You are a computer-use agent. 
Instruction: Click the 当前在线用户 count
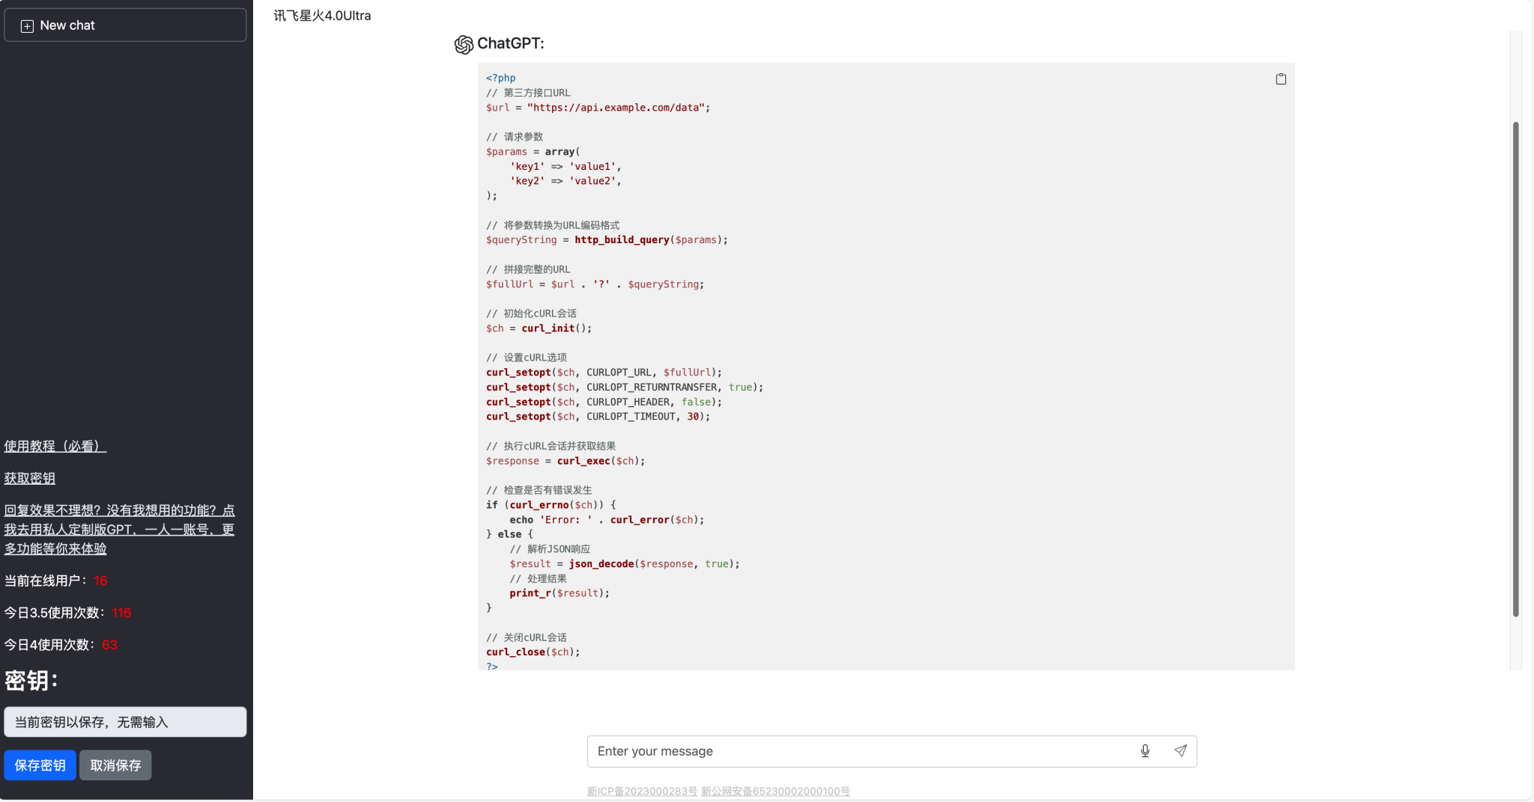tap(100, 581)
